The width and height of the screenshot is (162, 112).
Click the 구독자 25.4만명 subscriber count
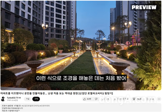(12, 100)
